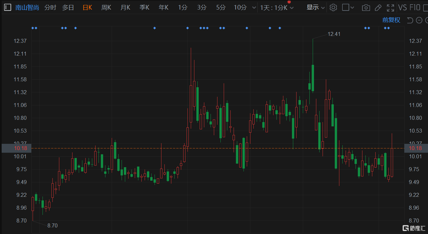Screen dimensions: 428x234
Task: Select the 季K quarterly candlestick tab
Action: pyautogui.click(x=144, y=8)
